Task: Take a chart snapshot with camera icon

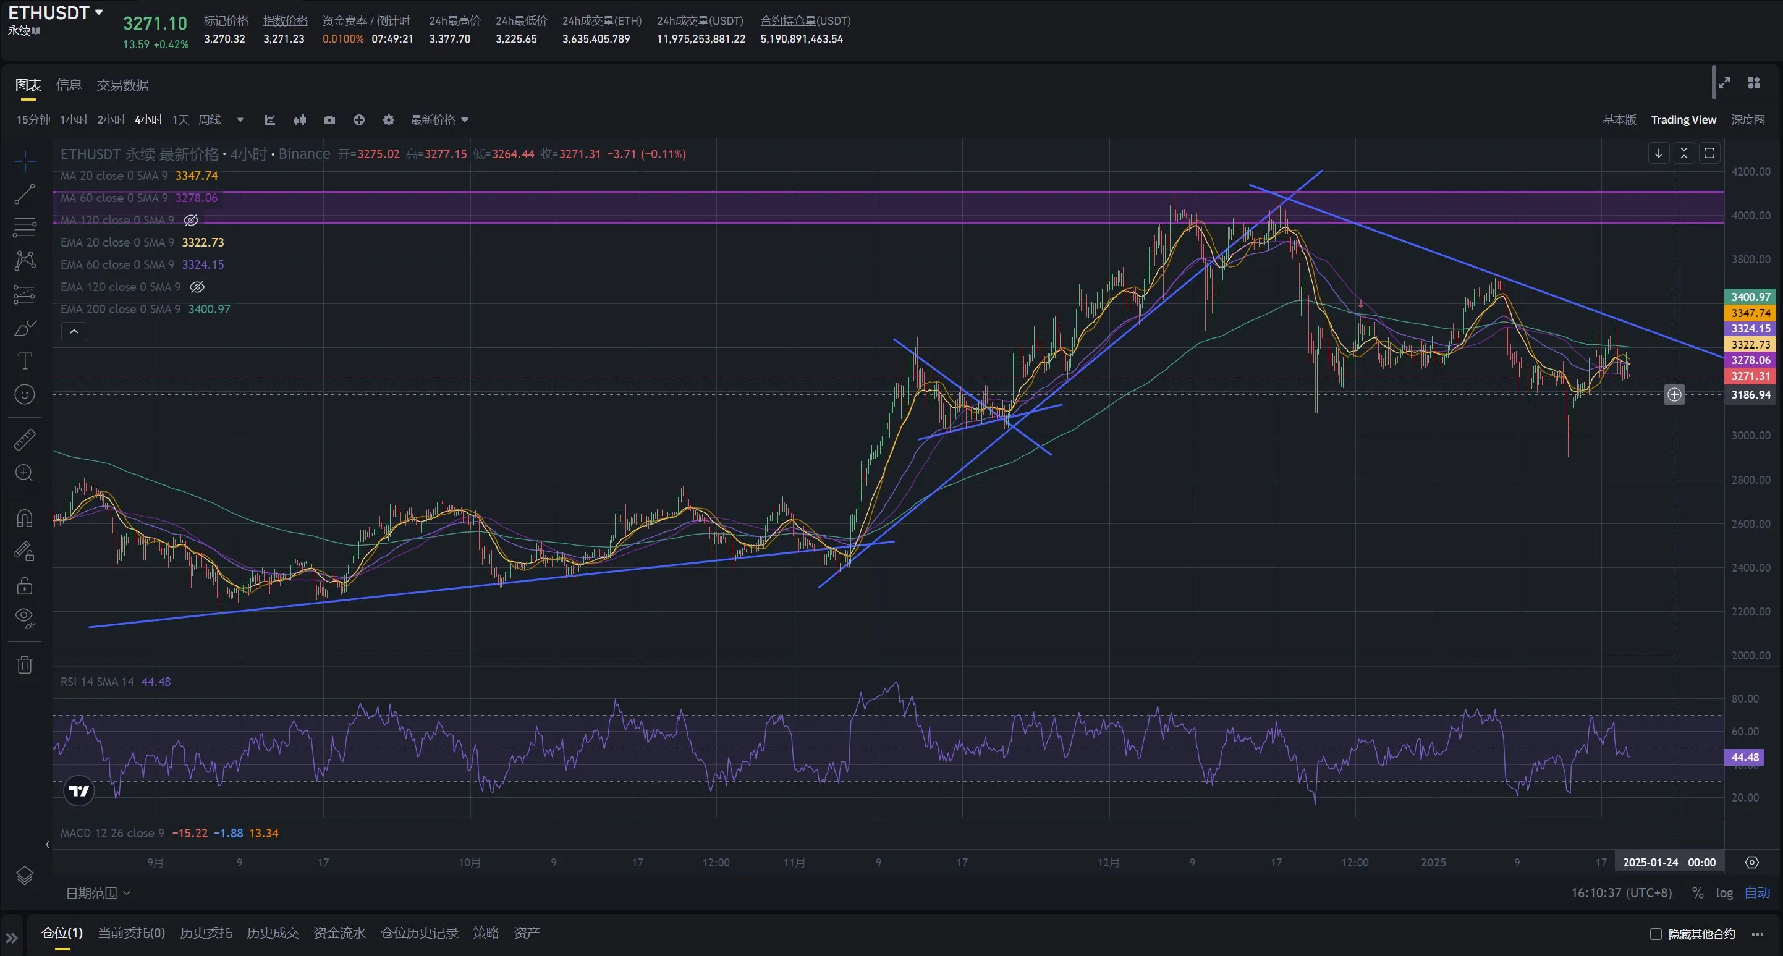Action: [329, 120]
